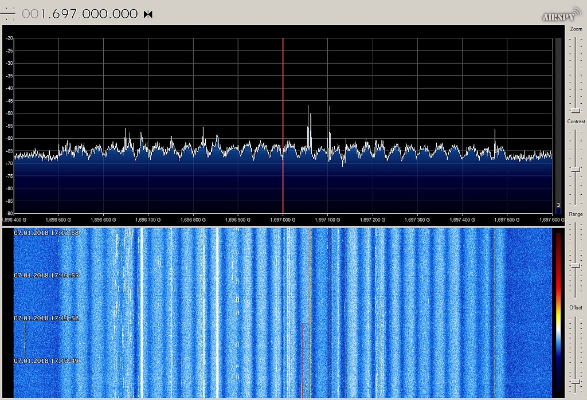
Task: Click the 1,697 200 G frequency axis label
Action: click(x=372, y=219)
